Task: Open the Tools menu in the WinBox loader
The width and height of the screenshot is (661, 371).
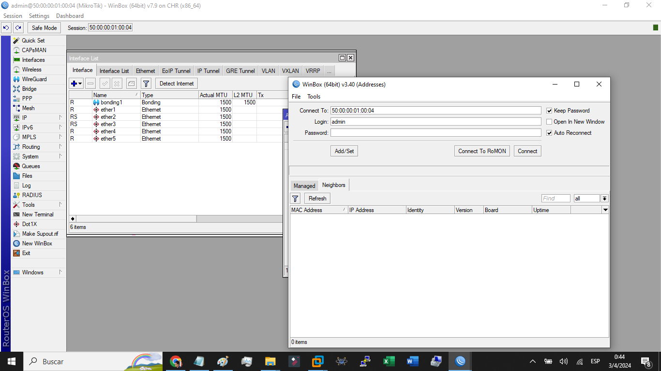Action: [x=314, y=97]
